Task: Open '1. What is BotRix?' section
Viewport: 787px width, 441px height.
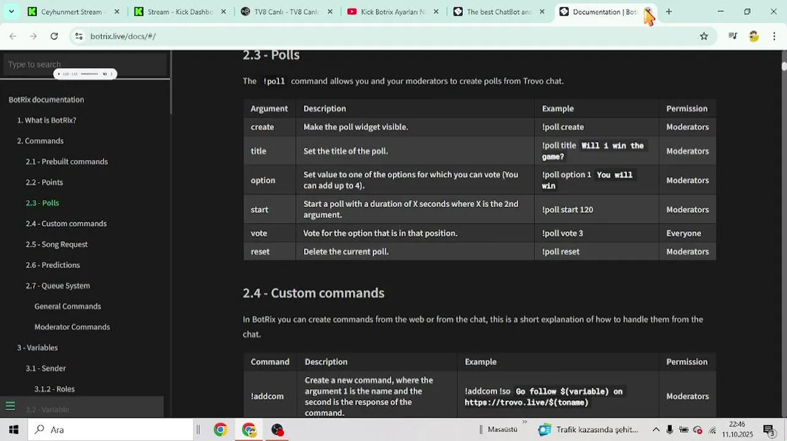Action: 47,120
